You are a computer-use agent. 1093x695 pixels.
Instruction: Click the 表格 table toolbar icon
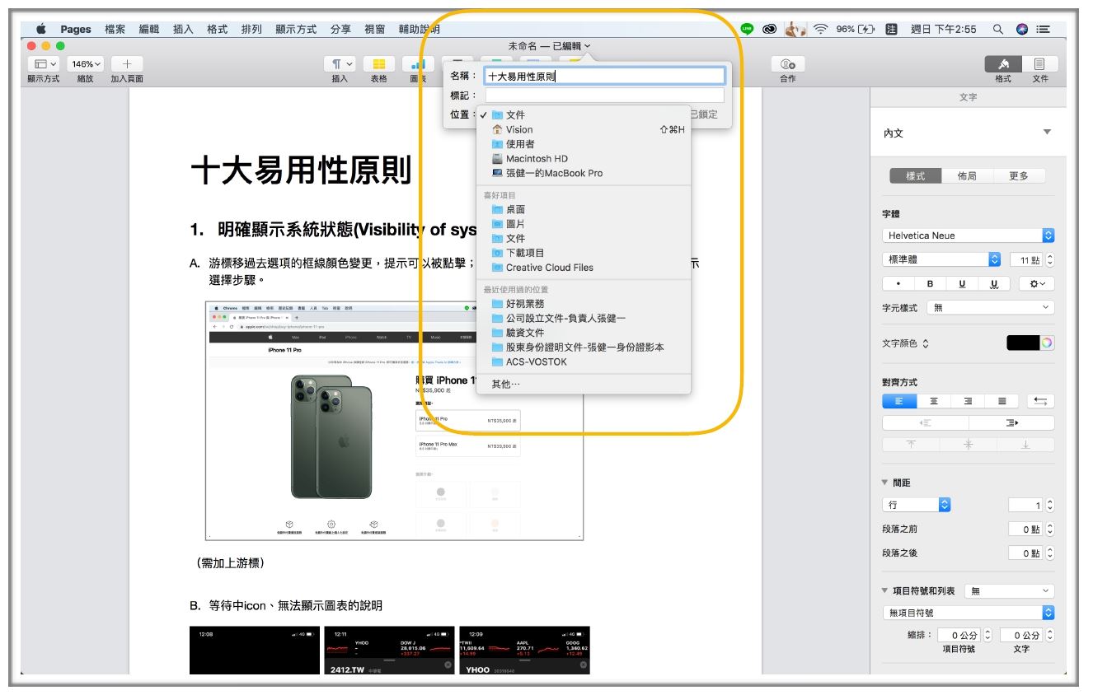[x=378, y=64]
